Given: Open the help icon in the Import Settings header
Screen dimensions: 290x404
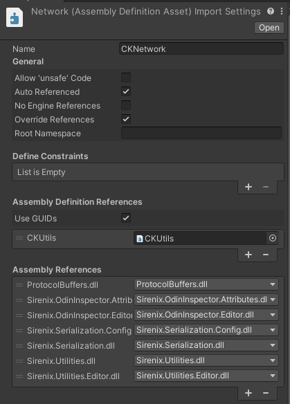Looking at the screenshot, I should [x=271, y=11].
